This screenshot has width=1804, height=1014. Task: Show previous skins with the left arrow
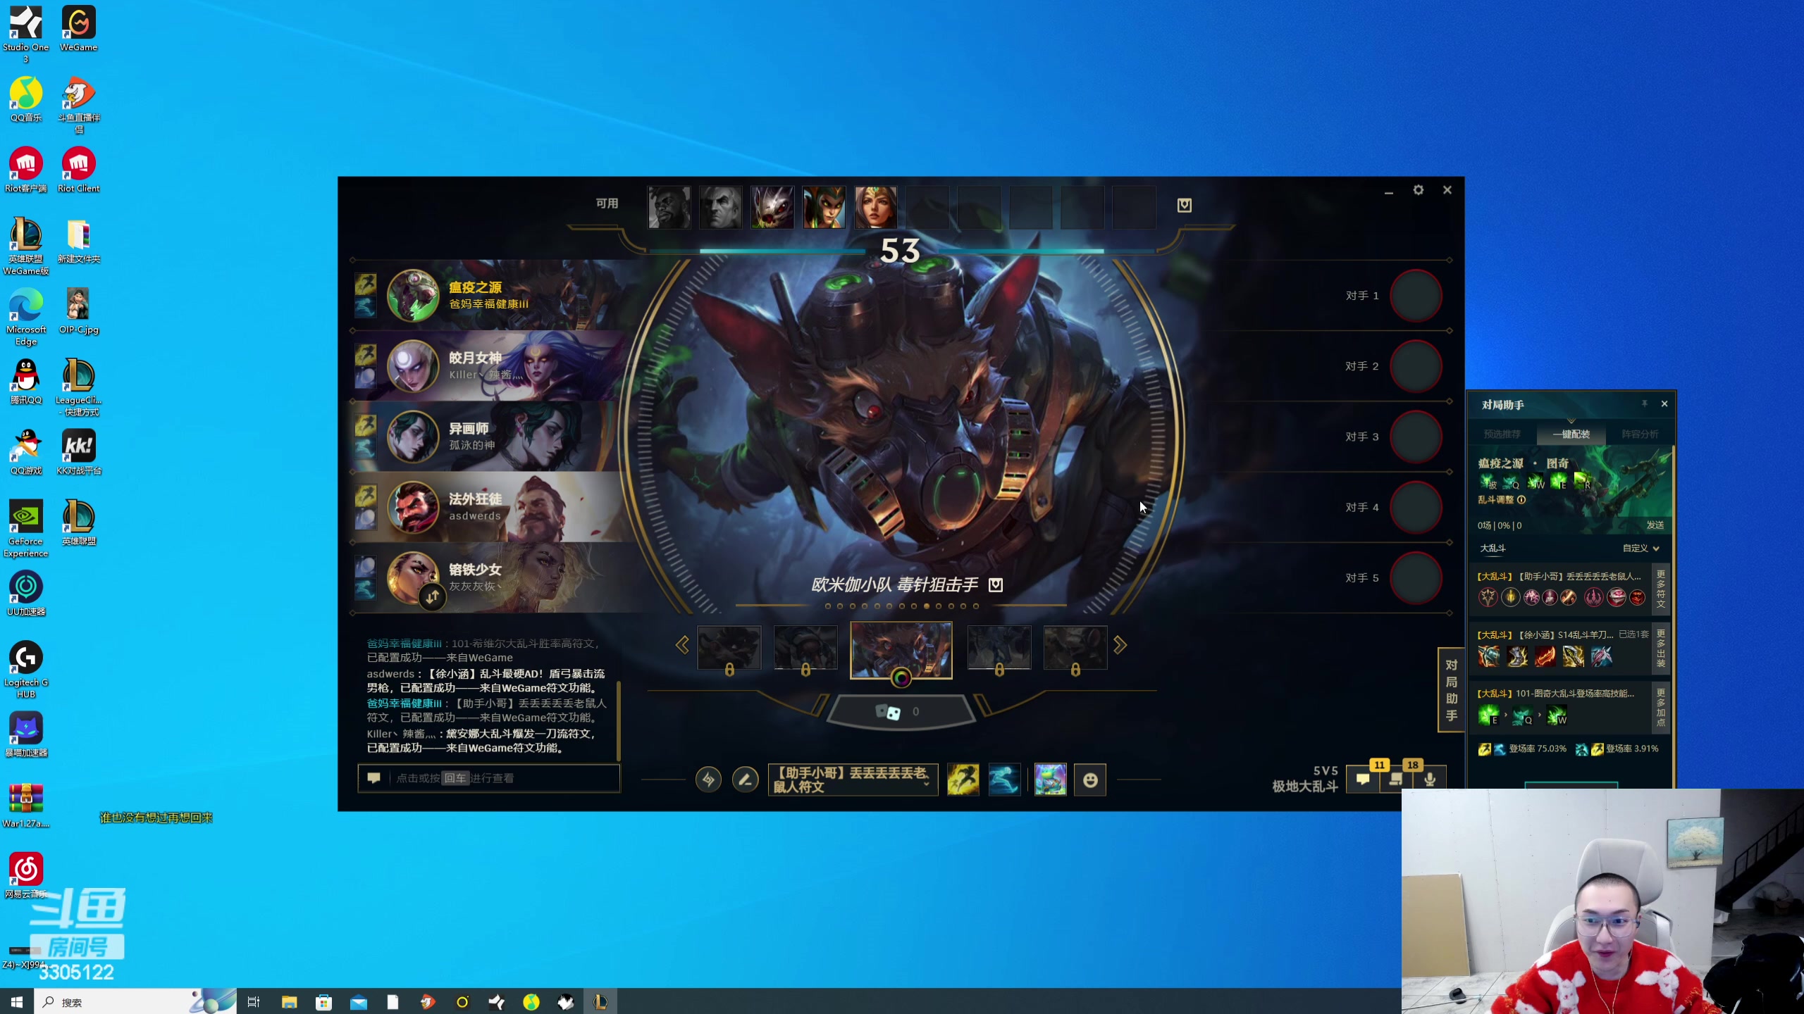pos(682,645)
